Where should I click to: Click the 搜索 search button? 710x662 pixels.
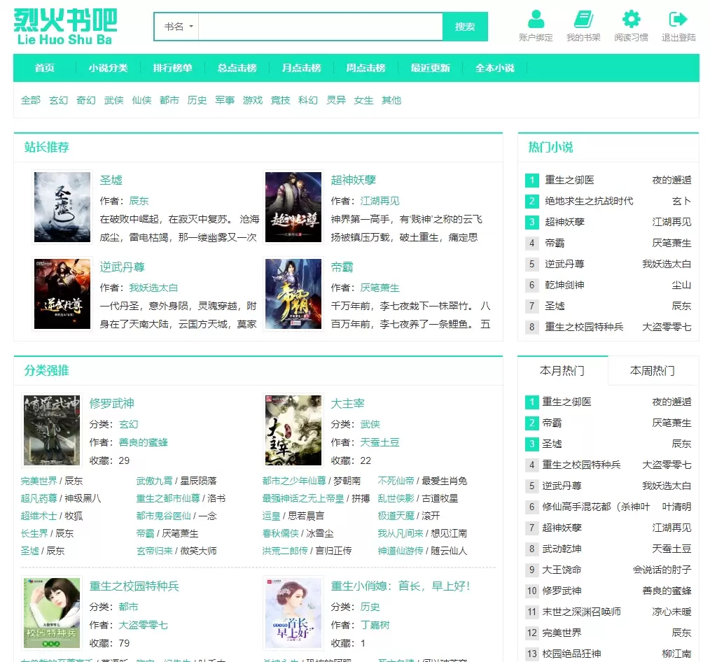(x=465, y=27)
